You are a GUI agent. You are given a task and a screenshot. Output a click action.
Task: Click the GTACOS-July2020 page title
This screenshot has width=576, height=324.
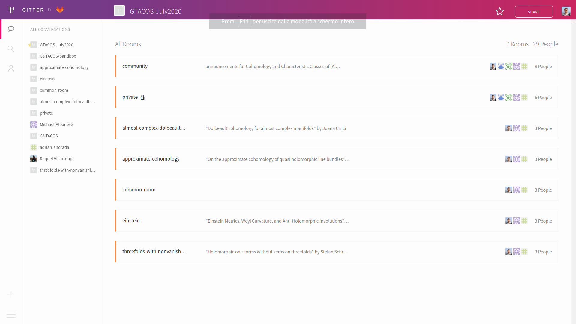point(156,11)
